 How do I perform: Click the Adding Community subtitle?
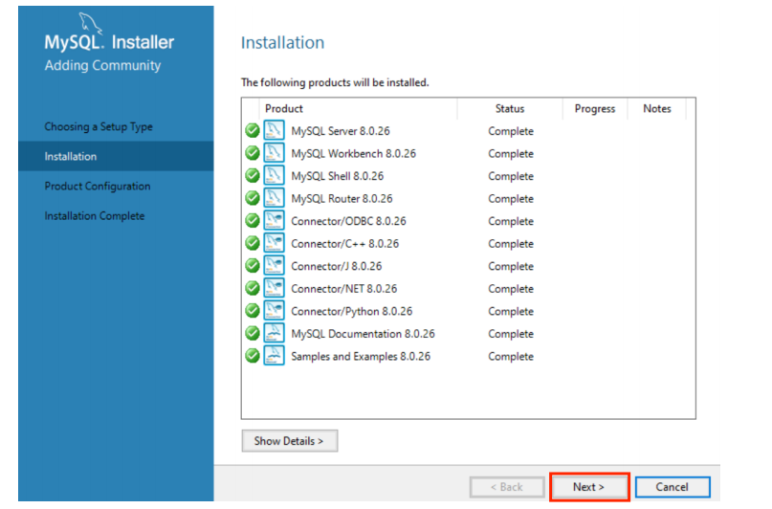point(102,65)
